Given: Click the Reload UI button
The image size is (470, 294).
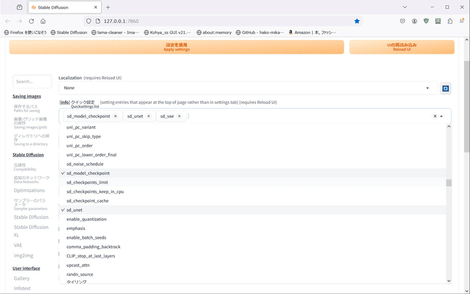Looking at the screenshot, I should pos(402,47).
